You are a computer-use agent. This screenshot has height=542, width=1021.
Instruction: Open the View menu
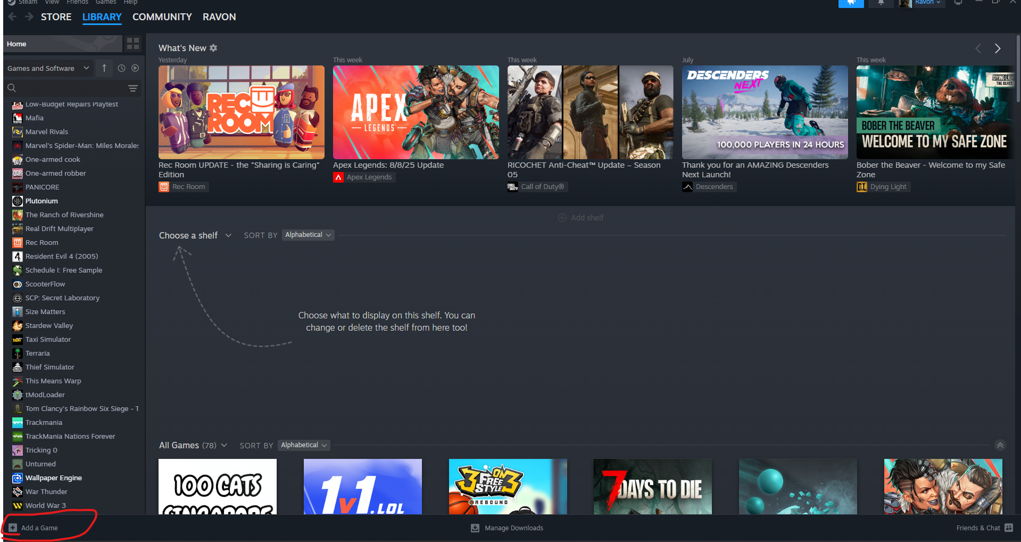point(52,2)
